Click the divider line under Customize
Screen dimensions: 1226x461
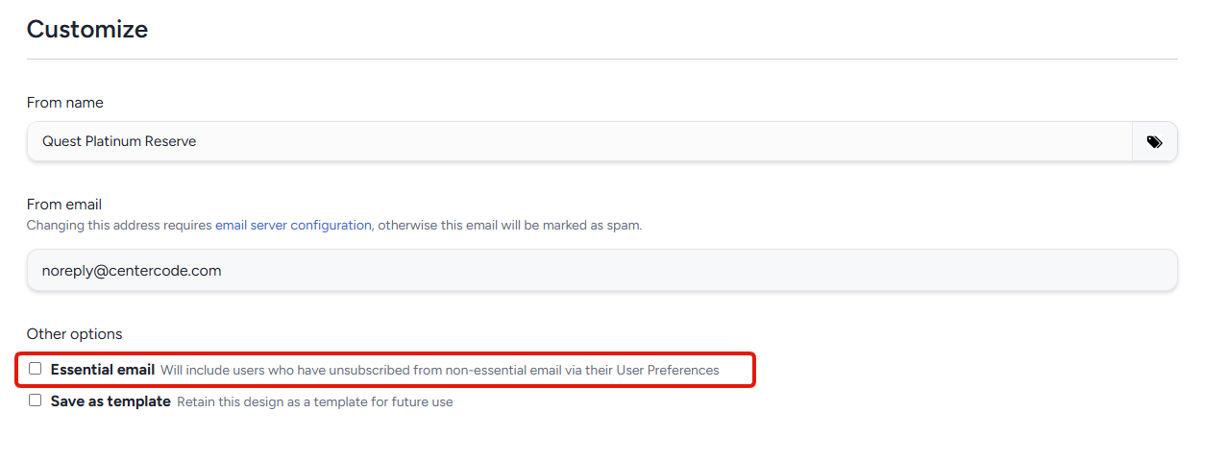point(601,60)
